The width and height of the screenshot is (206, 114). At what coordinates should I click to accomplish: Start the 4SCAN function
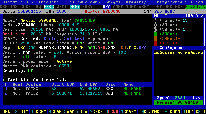click(55, 111)
